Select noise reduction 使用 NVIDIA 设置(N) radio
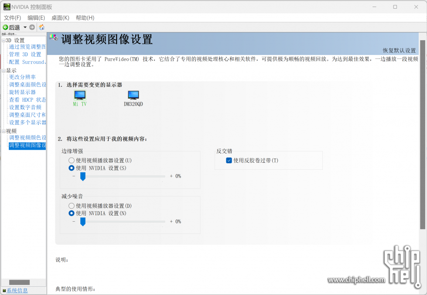 [x=72, y=213]
